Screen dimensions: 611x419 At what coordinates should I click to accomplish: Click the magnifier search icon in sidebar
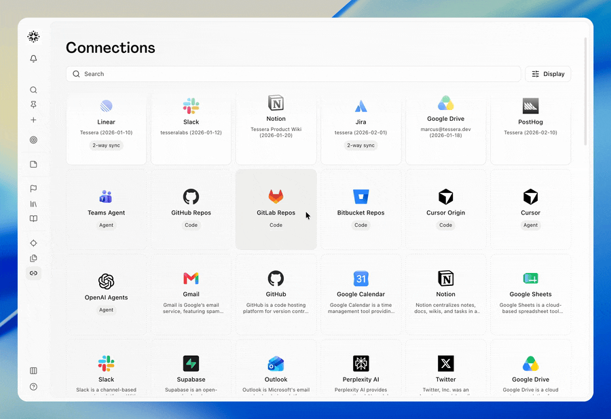33,90
